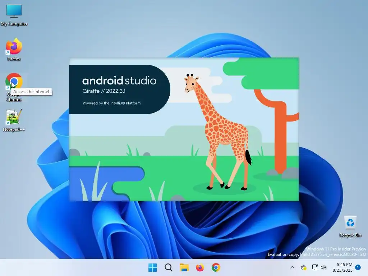Open the volume tray icon
Screen dimensions: 368x276
[x=323, y=267]
